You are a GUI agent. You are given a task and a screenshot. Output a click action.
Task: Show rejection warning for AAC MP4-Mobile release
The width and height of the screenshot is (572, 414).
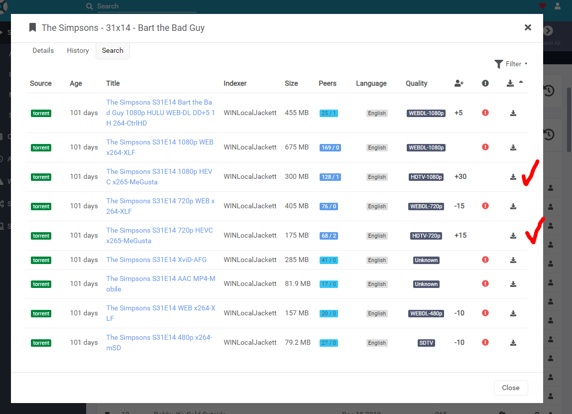click(485, 283)
